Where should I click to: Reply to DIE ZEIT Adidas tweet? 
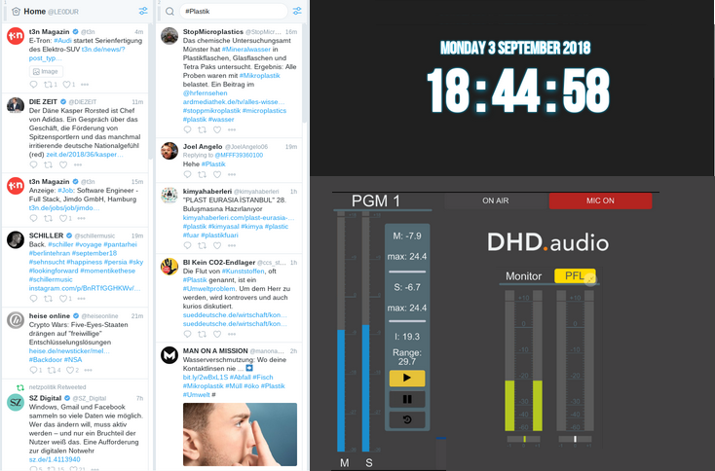(33, 164)
